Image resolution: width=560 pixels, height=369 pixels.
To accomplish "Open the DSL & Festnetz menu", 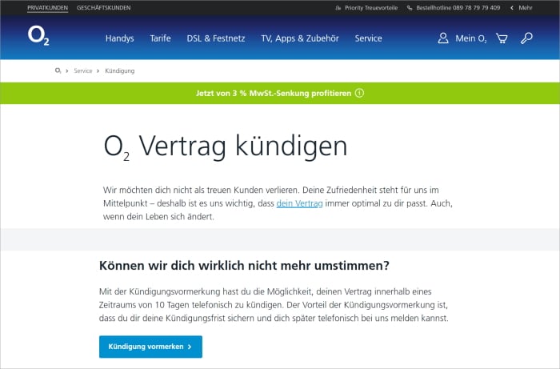I will pos(216,38).
